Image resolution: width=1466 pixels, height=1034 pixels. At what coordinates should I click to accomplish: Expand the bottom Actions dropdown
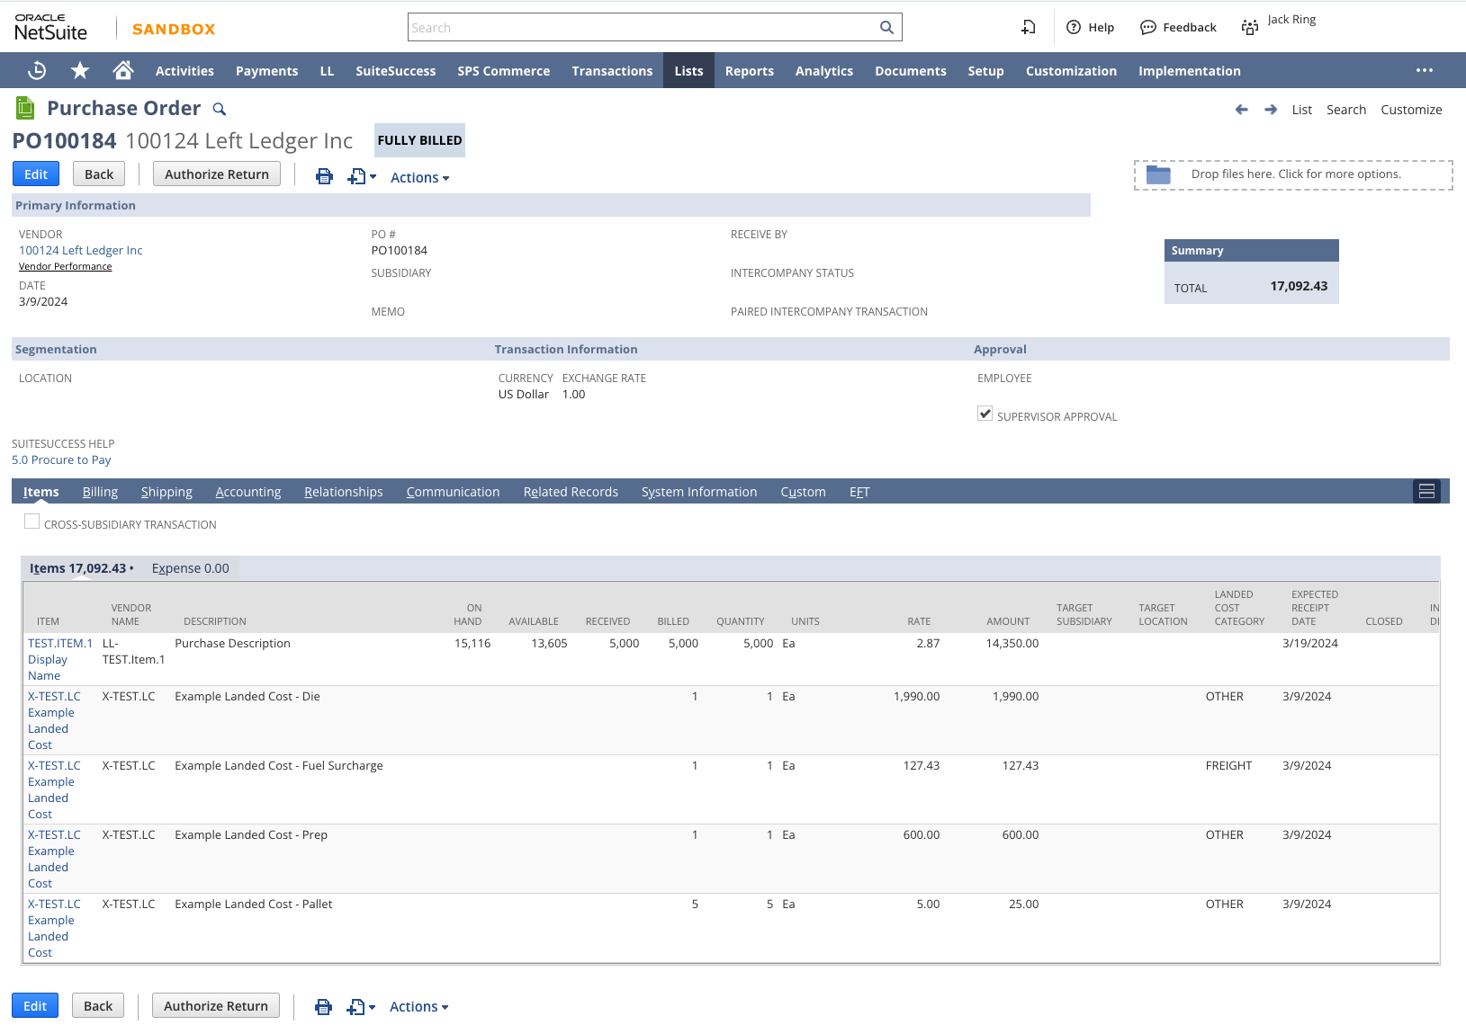click(418, 1007)
